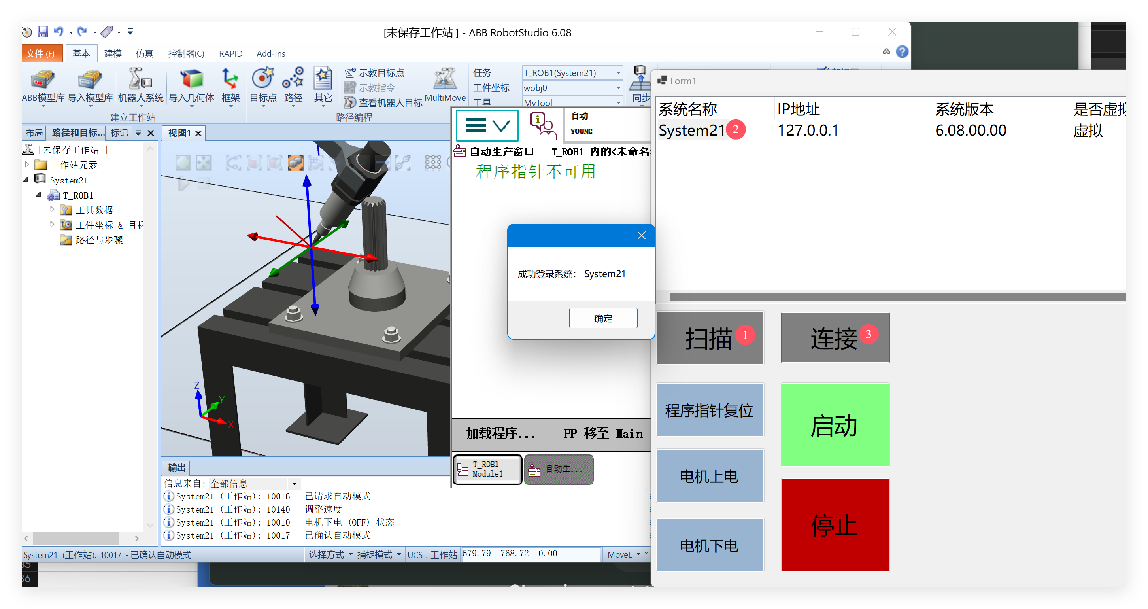Click the 连接 connect button in Form1
Image resolution: width=1148 pixels, height=609 pixels.
(x=835, y=338)
